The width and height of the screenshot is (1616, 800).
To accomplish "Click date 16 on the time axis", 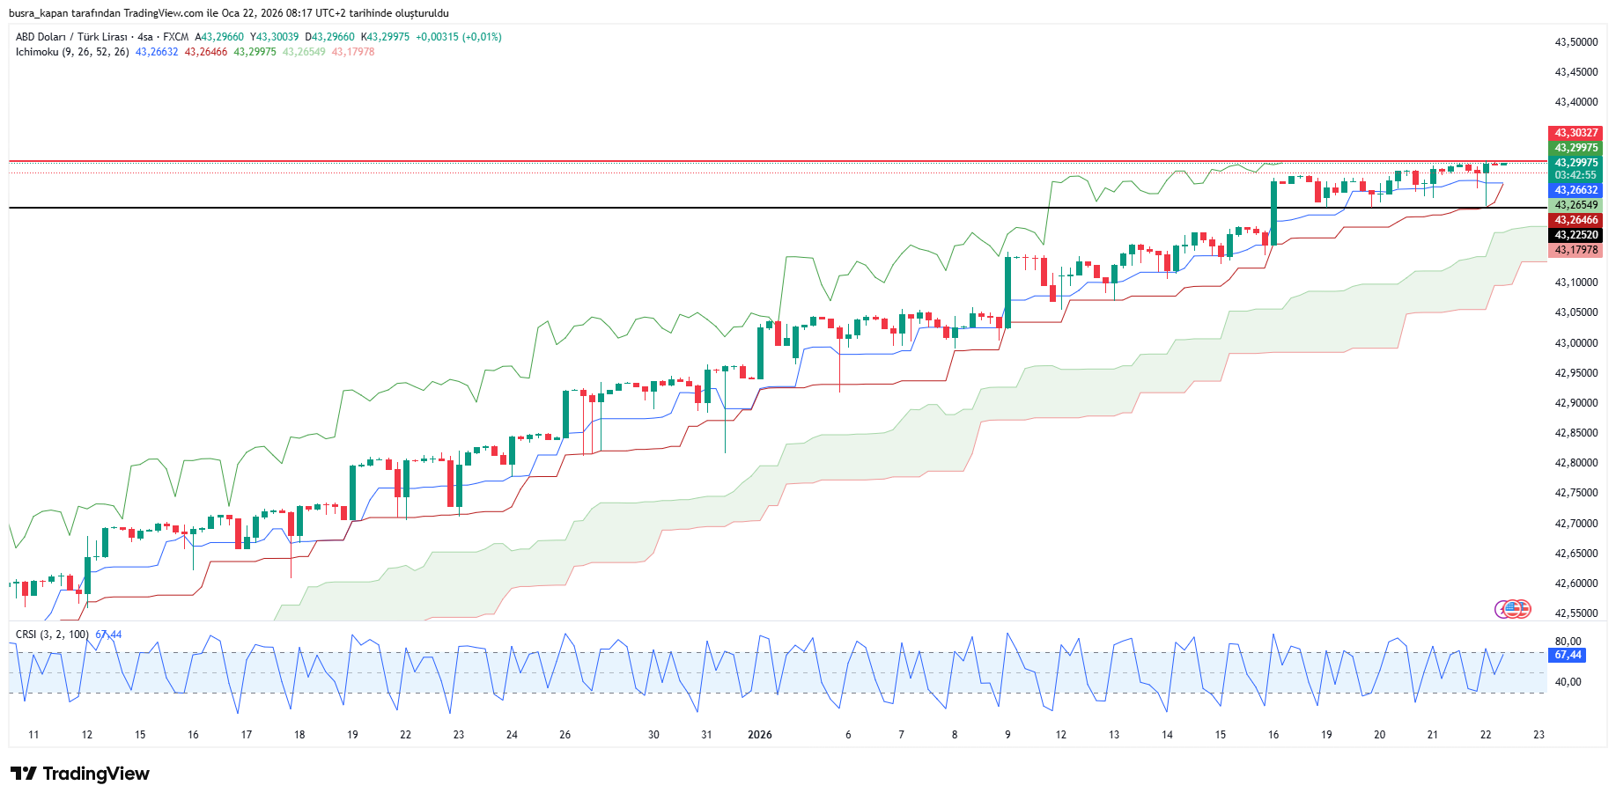I will click(x=1273, y=735).
